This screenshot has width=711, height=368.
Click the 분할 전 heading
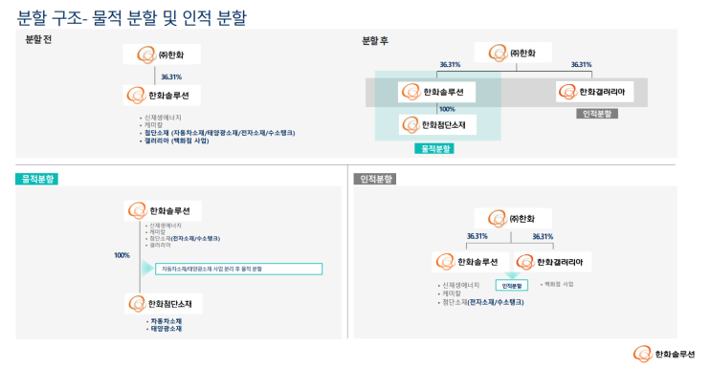point(38,40)
